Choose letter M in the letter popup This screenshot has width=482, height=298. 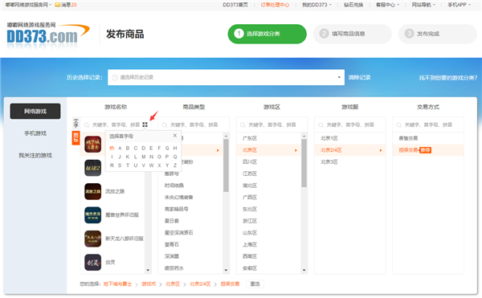click(x=143, y=157)
